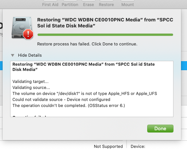187x149 pixels.
Task: Select the 'Validating source...' log line
Action: point(31,87)
